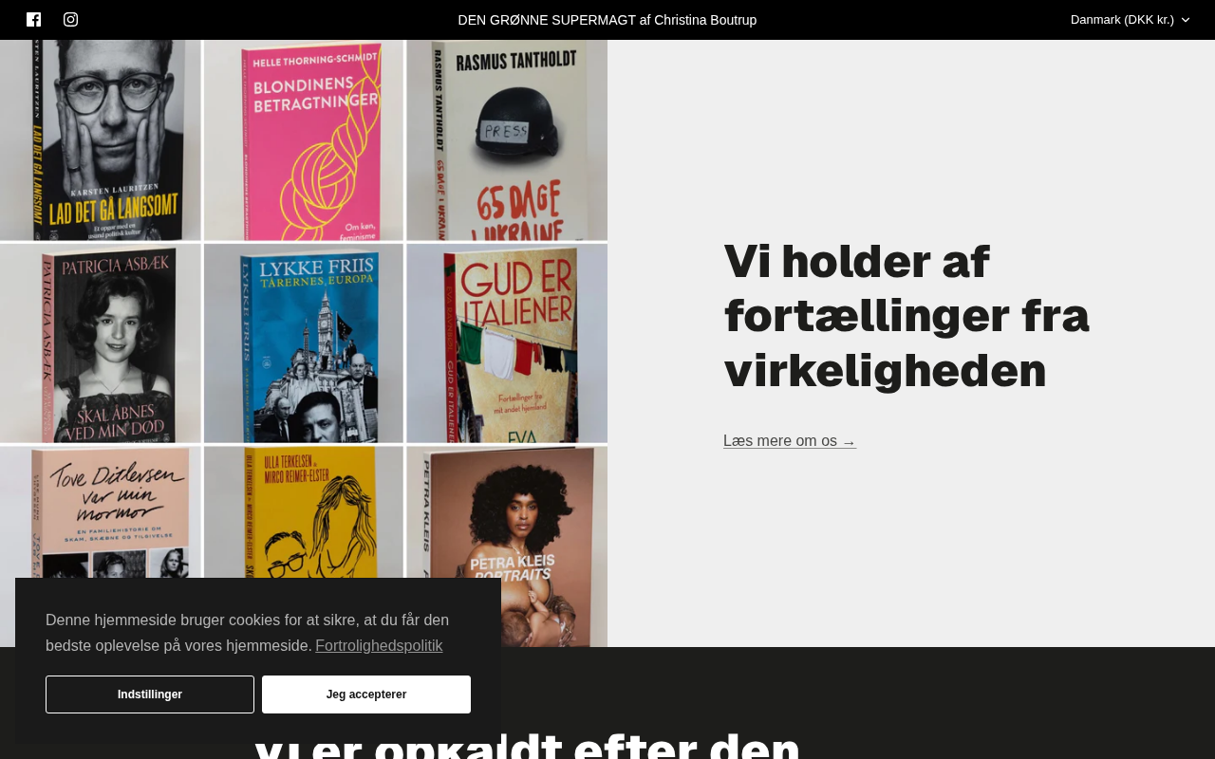Select the Lad det gå langsomt book cover
Screen dimensions: 1215x759
[101, 140]
